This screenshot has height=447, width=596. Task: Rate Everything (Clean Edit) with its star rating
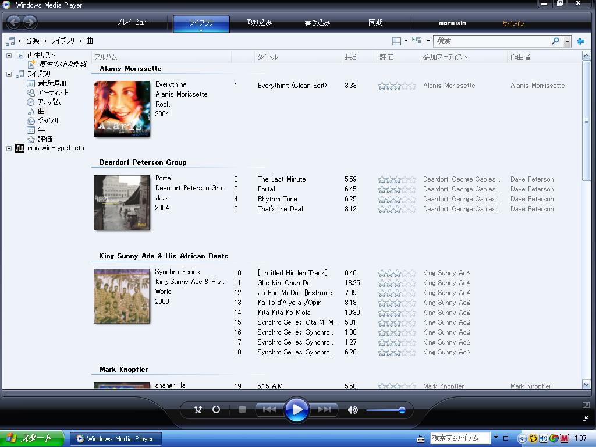point(397,86)
